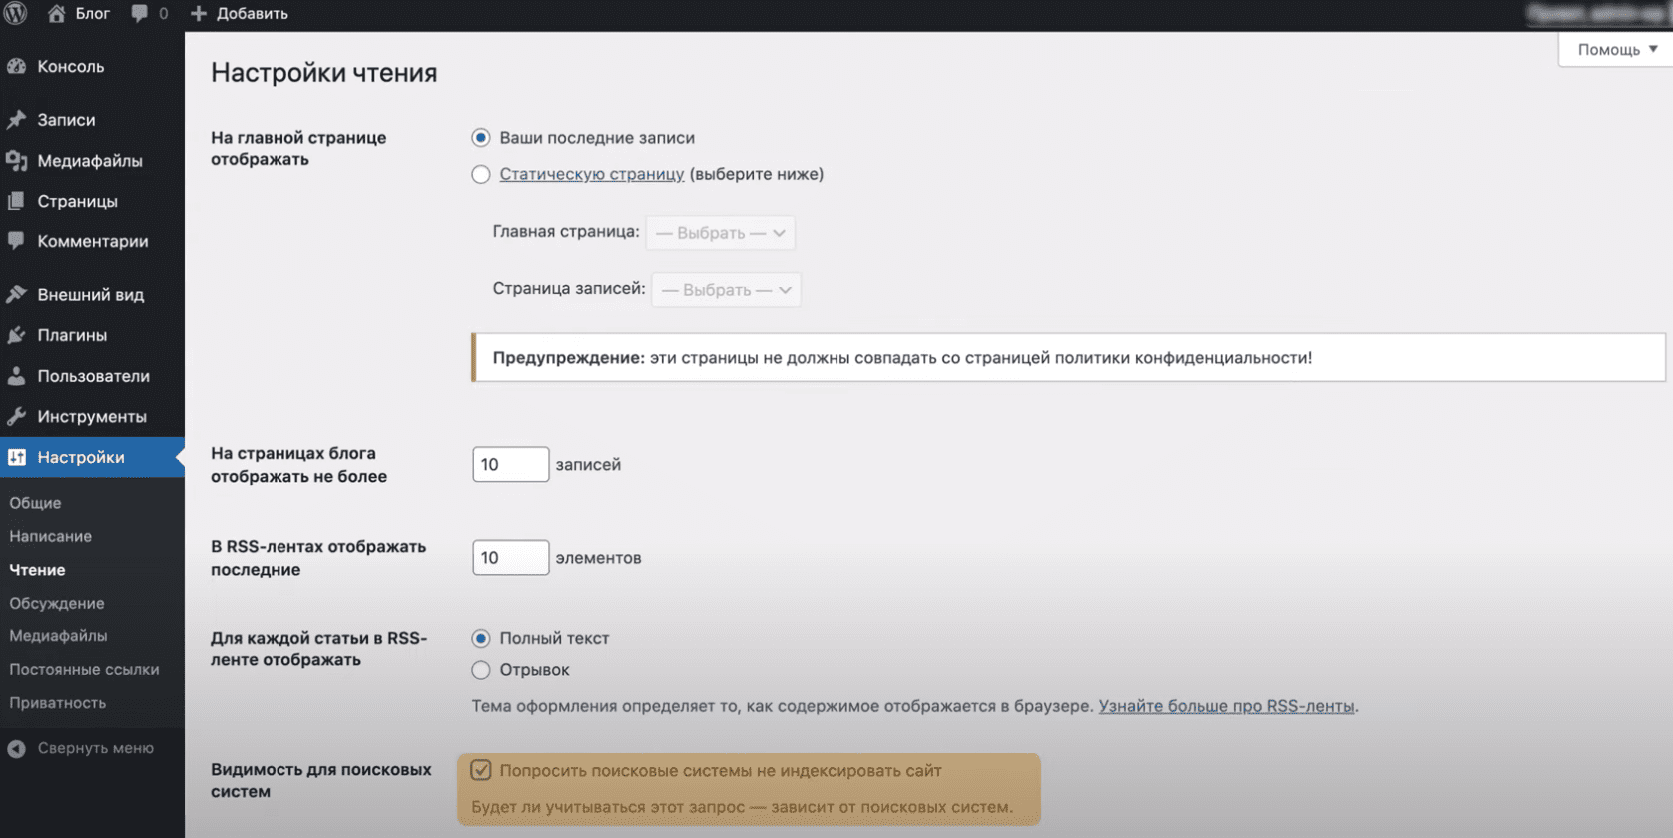Click the home icon next to Блог
Screen dimensions: 1673x838
tap(57, 13)
